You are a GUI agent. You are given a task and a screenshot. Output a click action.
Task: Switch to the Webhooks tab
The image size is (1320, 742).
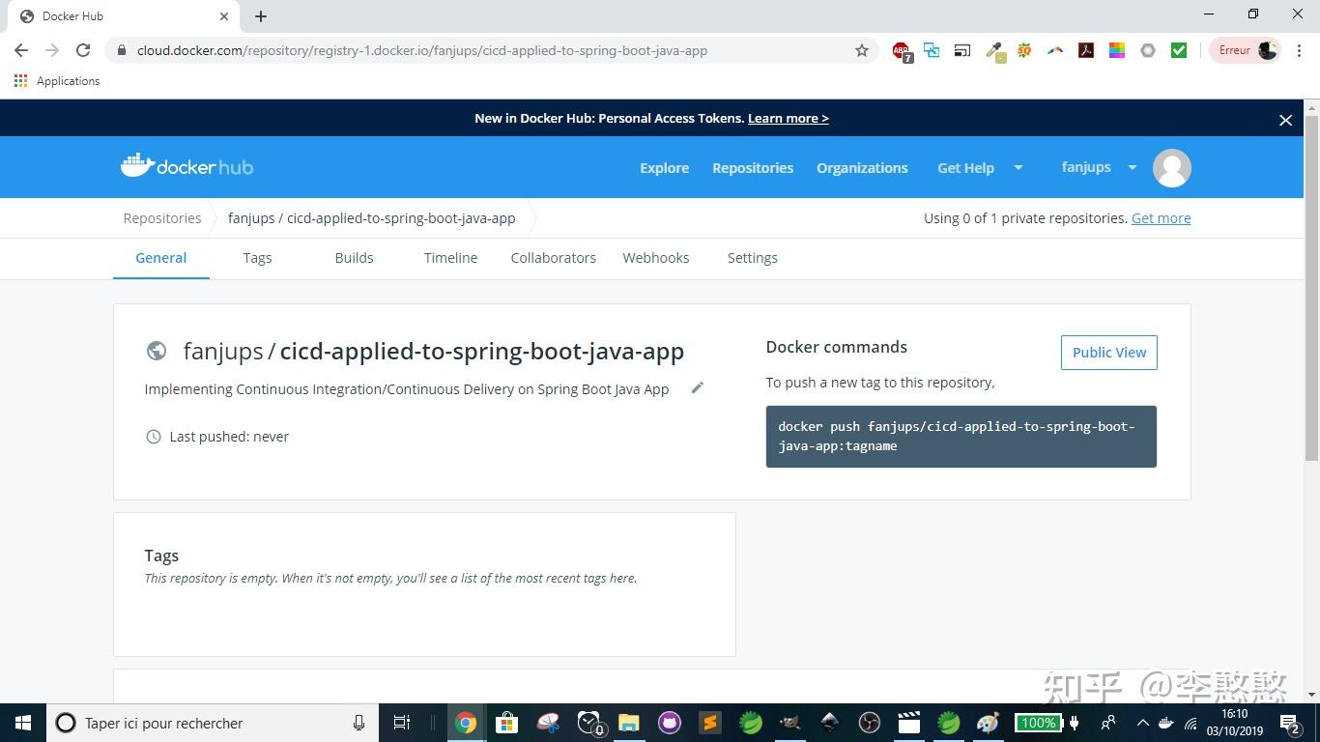656,257
